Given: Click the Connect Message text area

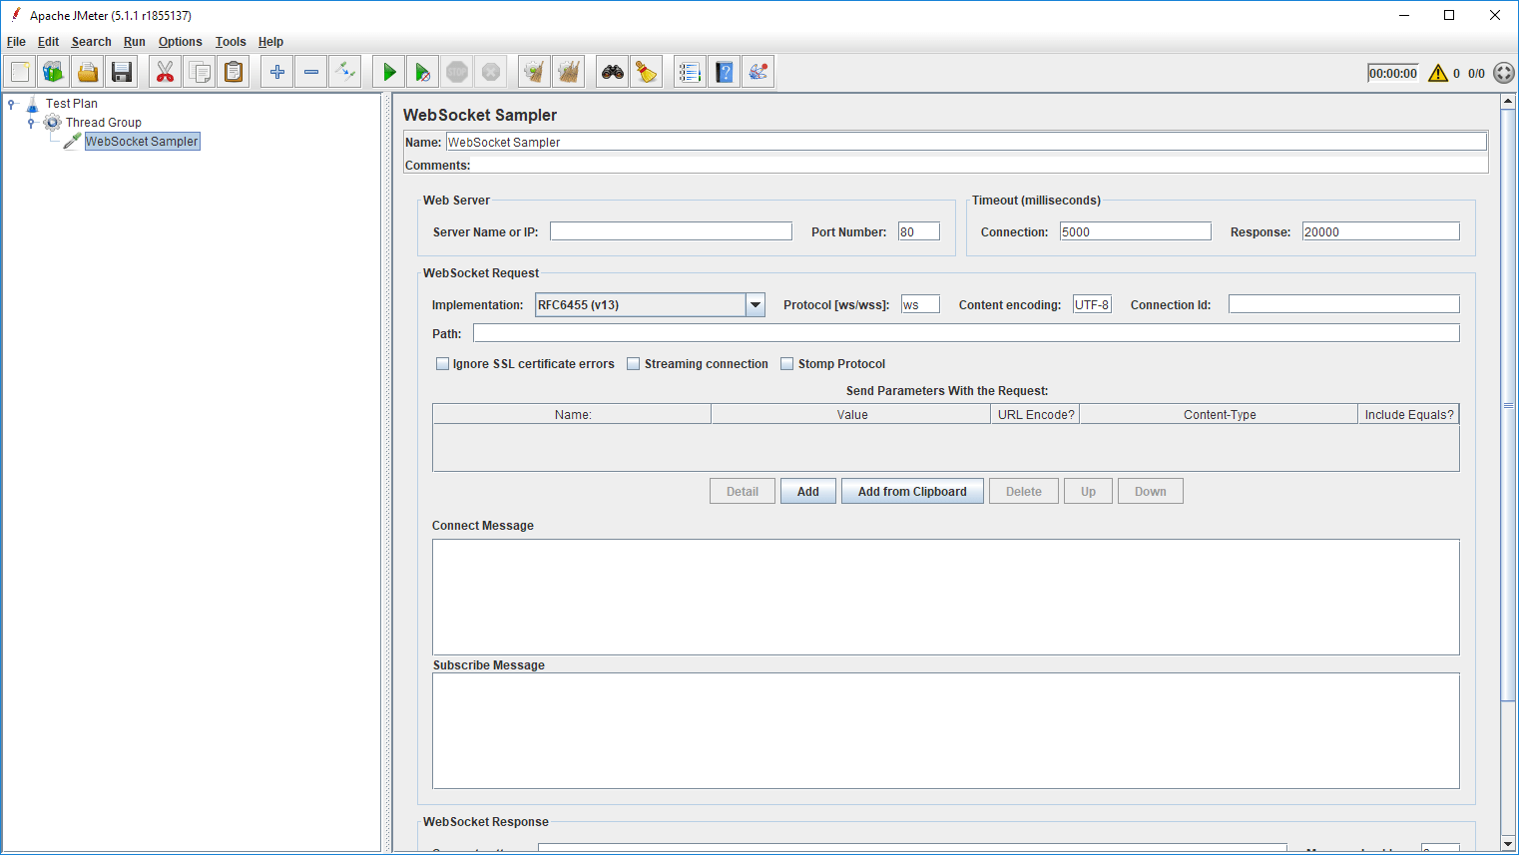Looking at the screenshot, I should [x=946, y=598].
